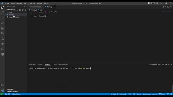Change UTF-8 encoding in status bar
Image resolution: width=173 pixels, height=97 pixels.
point(129,94)
